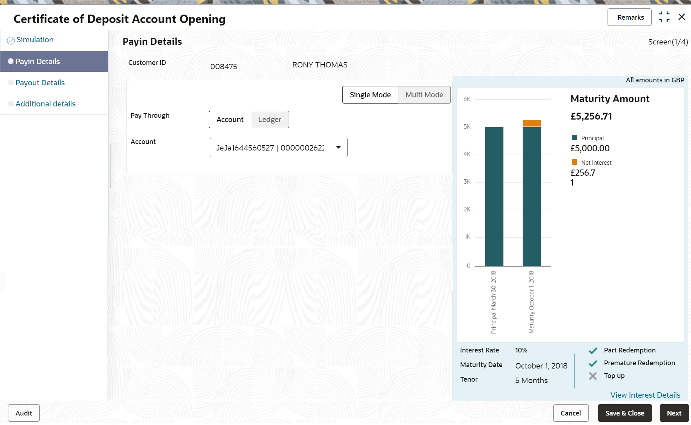Image resolution: width=691 pixels, height=425 pixels.
Task: Open the Additional details step
Action: pyautogui.click(x=46, y=104)
